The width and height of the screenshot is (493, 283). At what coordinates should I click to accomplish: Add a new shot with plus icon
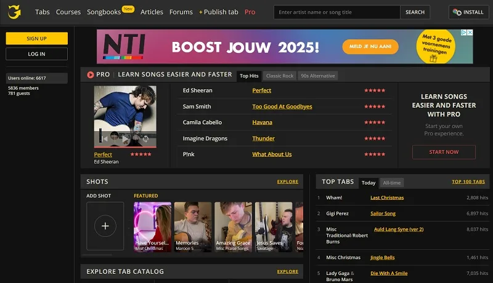click(105, 226)
